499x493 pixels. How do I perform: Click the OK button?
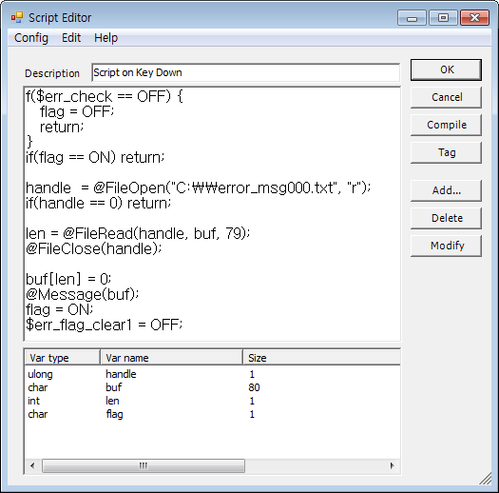pyautogui.click(x=446, y=69)
